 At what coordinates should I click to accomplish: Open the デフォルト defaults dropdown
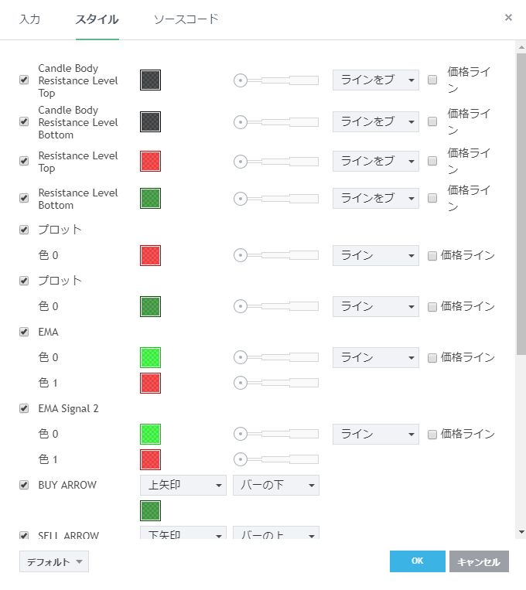tap(54, 562)
